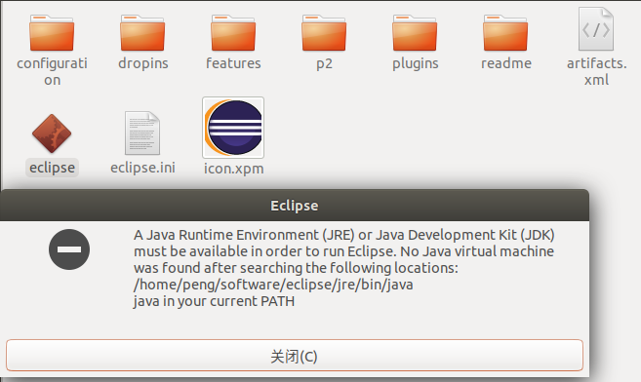641x382 pixels.
Task: Open the readme folder
Action: pyautogui.click(x=505, y=33)
